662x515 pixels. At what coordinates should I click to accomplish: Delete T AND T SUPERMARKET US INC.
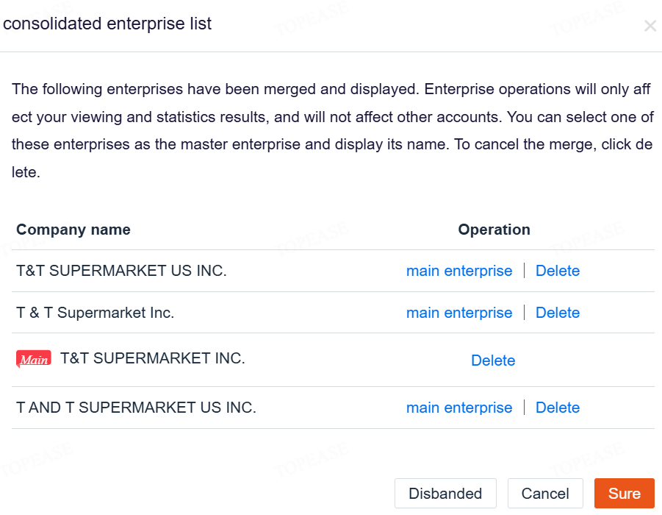(x=557, y=408)
